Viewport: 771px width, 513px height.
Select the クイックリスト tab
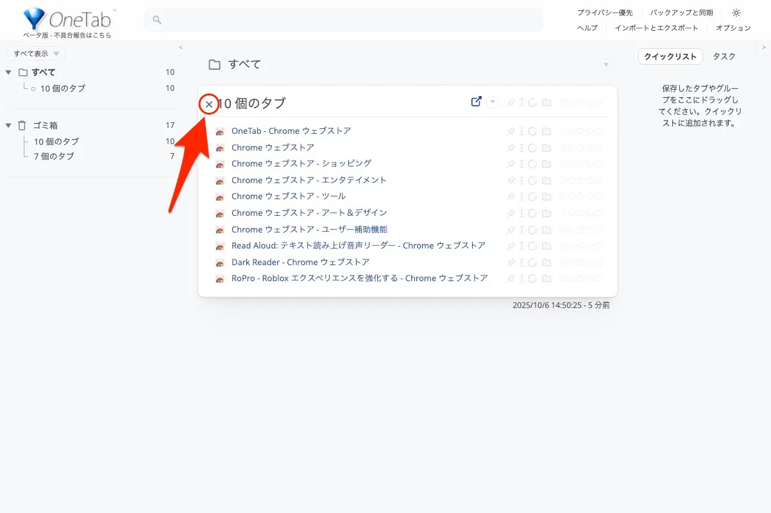tap(670, 56)
